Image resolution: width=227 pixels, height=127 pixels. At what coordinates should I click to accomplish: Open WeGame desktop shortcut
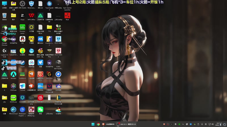(x=49, y=75)
